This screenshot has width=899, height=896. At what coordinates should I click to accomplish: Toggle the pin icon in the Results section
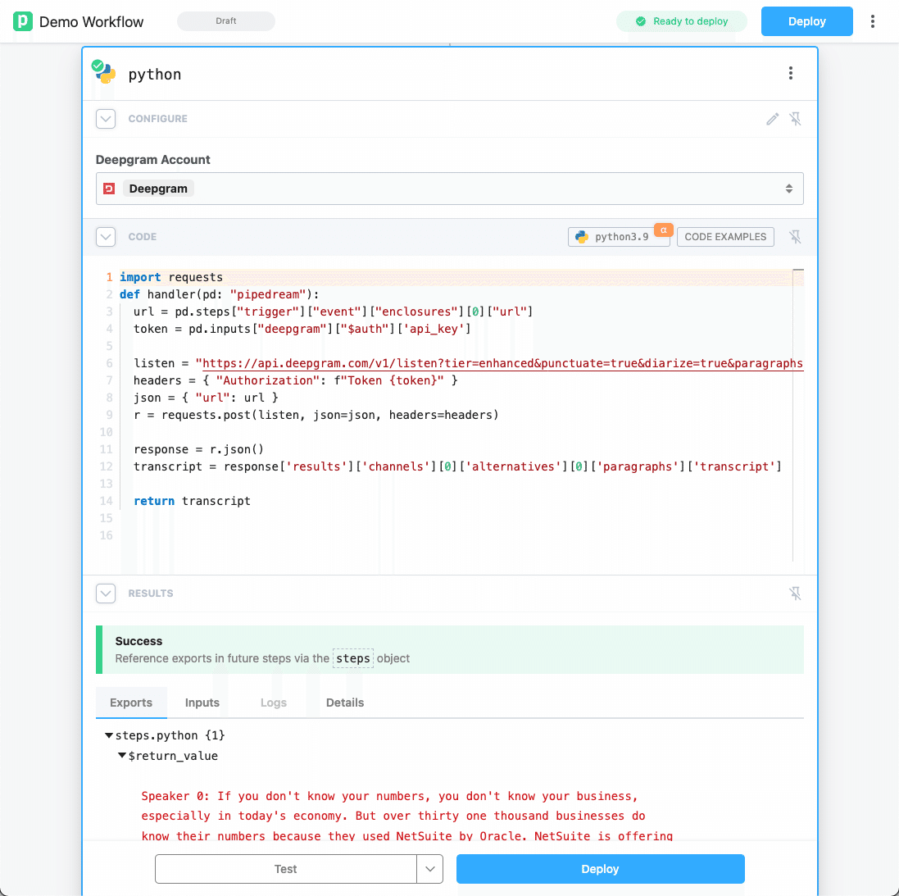[x=795, y=594]
